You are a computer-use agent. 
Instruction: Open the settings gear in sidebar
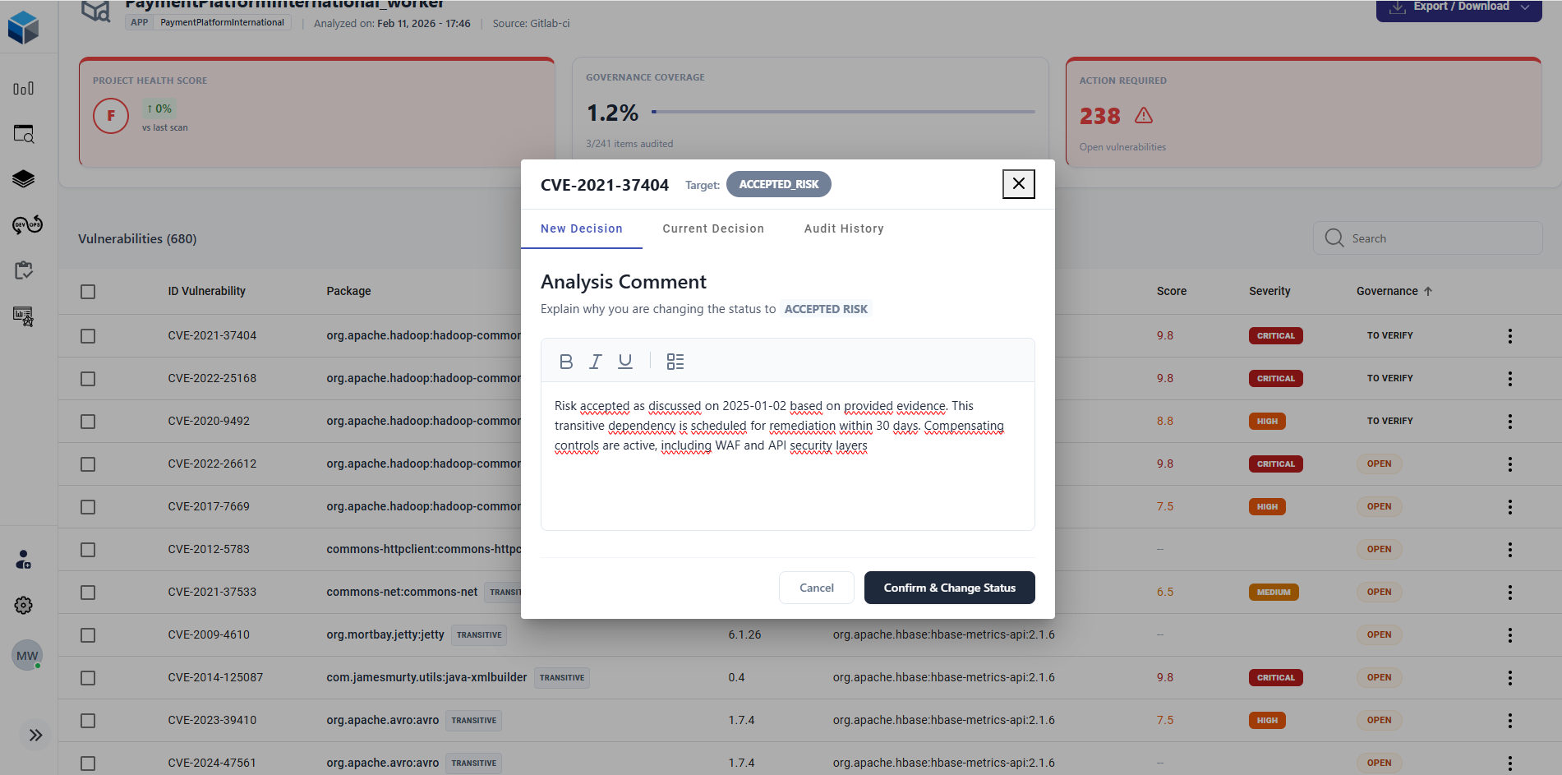[x=24, y=606]
